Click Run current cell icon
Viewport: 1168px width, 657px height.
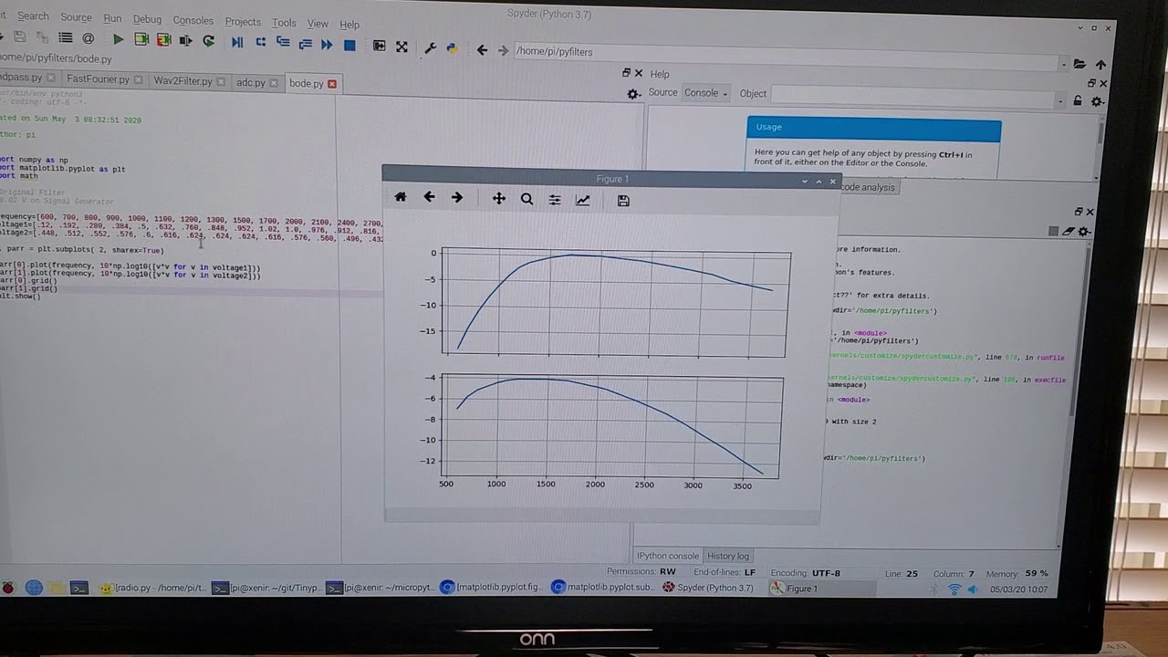coord(141,39)
